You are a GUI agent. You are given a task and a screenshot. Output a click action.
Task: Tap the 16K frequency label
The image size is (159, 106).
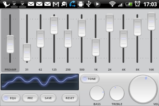click(151, 70)
